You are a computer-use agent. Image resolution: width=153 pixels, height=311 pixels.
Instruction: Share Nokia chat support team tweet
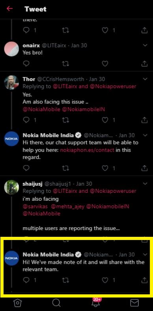144,168
